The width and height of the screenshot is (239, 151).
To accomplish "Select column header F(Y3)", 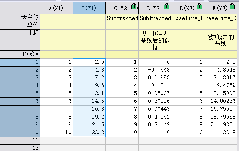I will coord(220,8).
